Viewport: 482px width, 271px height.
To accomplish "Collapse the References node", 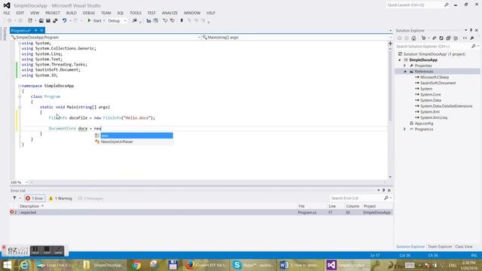I will click(x=405, y=72).
